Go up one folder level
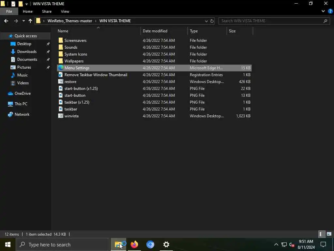Image resolution: width=334 pixels, height=251 pixels. [30, 21]
